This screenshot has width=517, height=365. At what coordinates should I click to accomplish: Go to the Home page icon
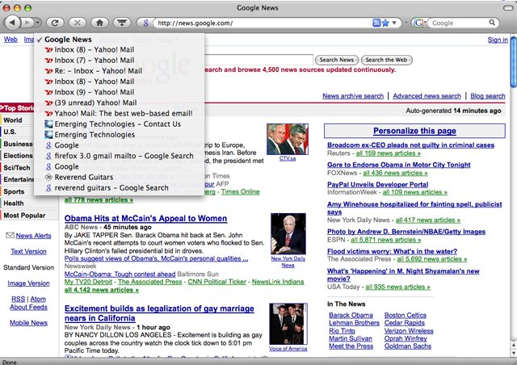tap(99, 23)
